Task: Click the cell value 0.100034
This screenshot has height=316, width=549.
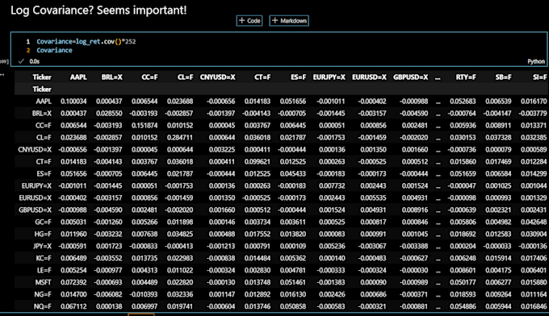Action: pyautogui.click(x=73, y=102)
